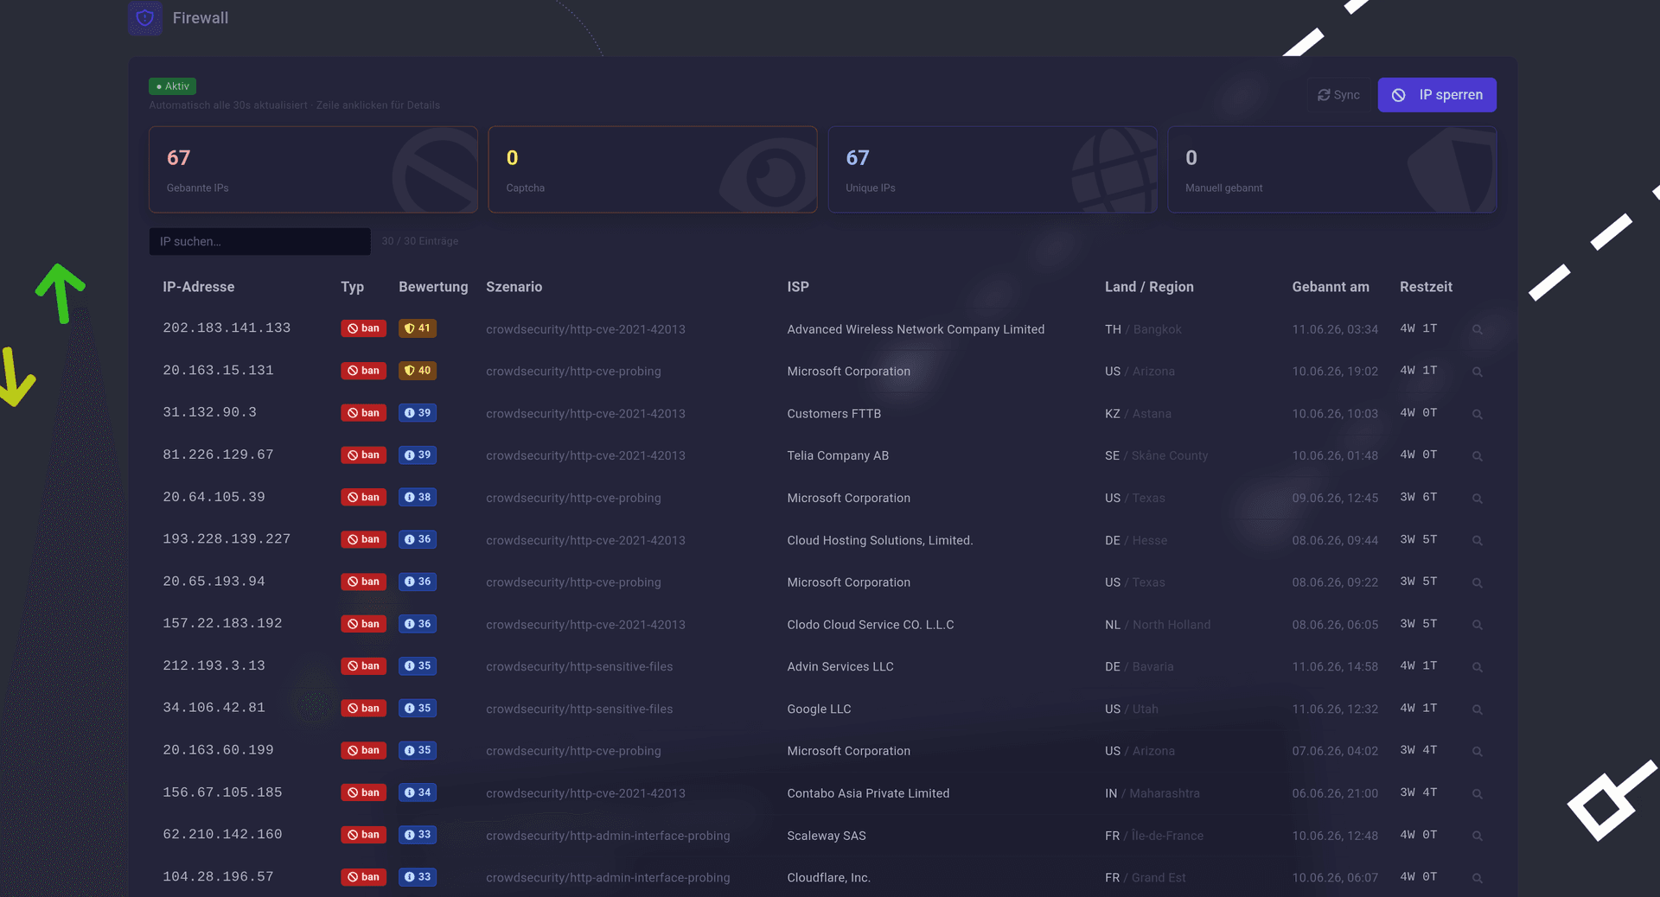Click the Sync button
1660x897 pixels.
pos(1338,95)
